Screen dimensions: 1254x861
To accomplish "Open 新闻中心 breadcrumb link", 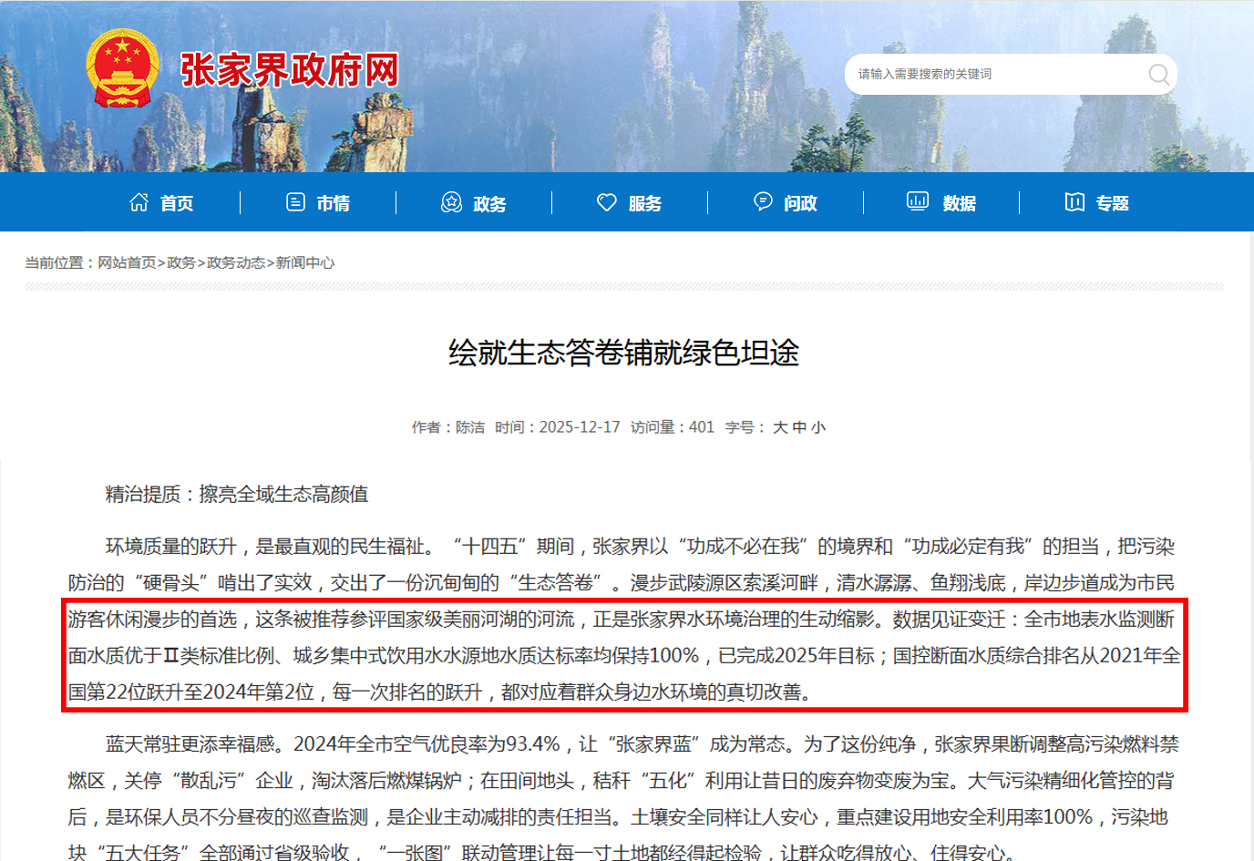I will pos(305,262).
